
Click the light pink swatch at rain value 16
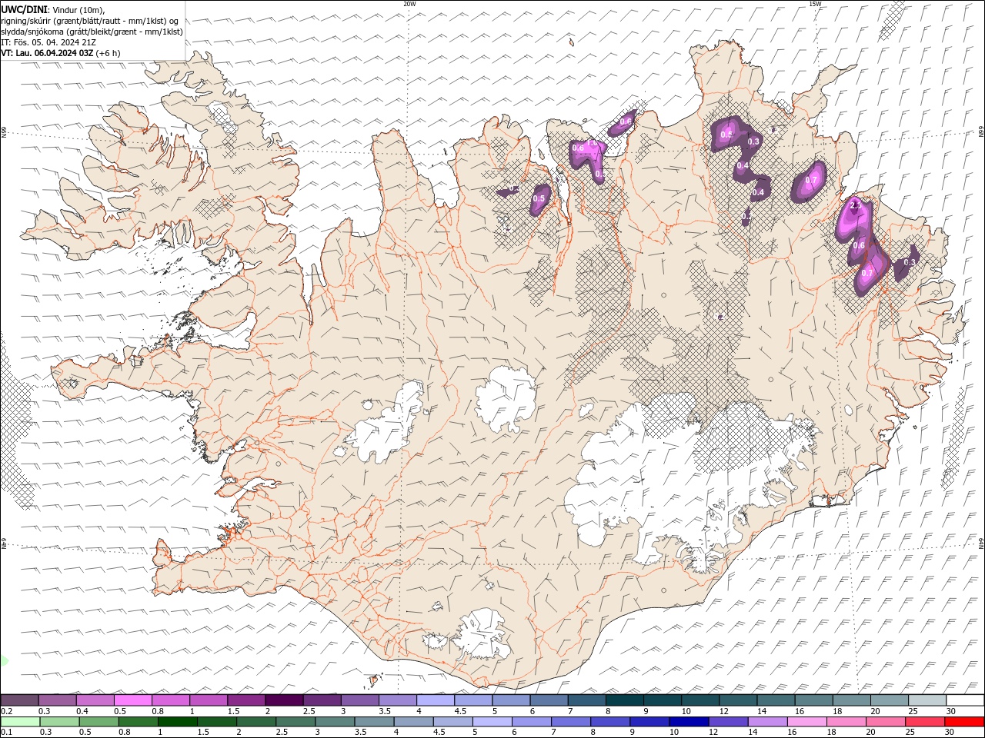807,722
